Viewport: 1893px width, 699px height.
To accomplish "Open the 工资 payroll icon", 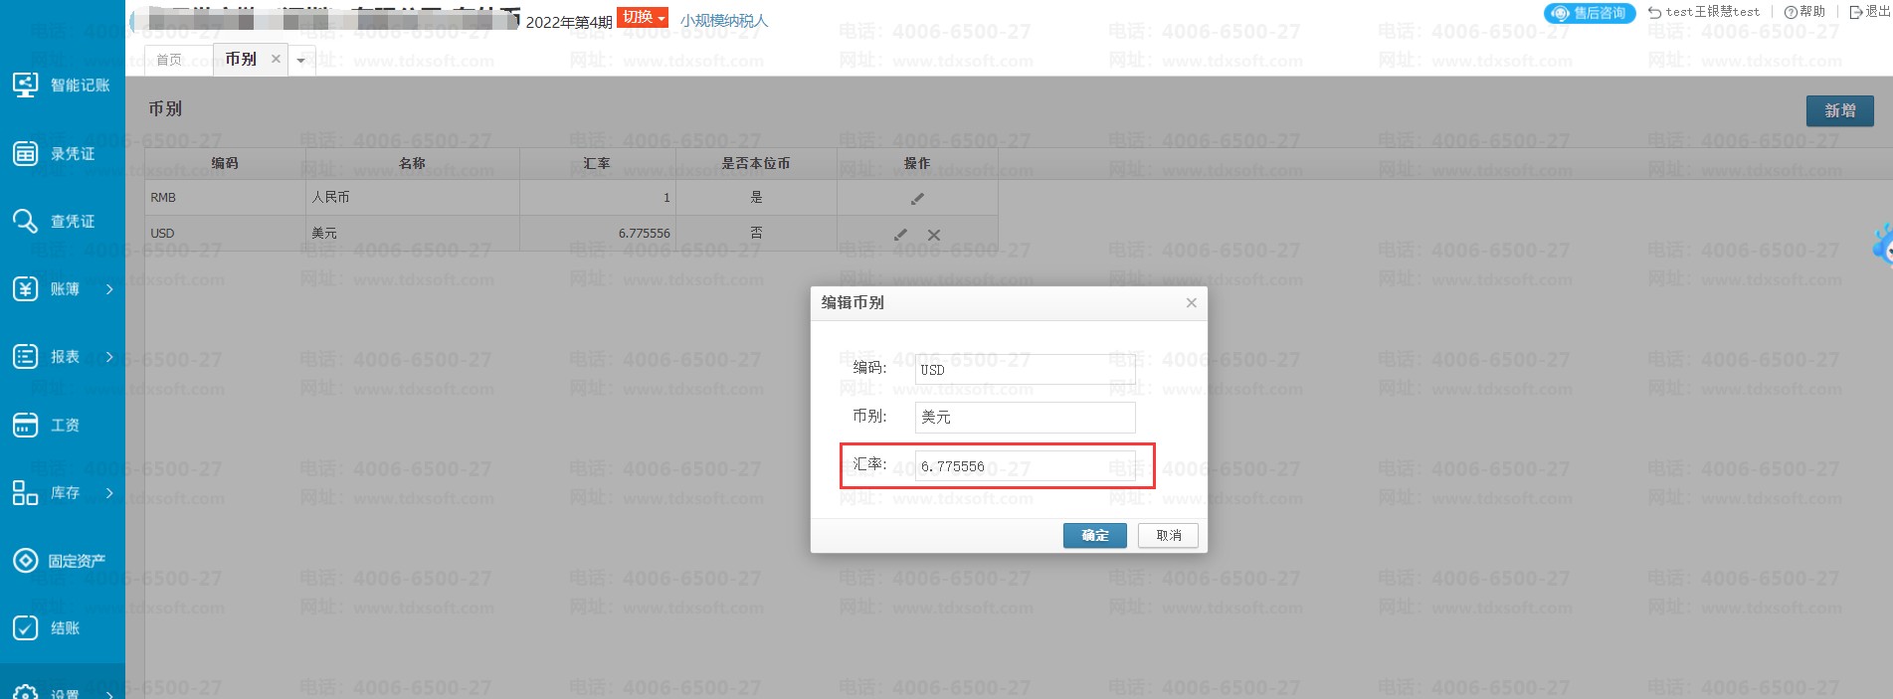I will point(26,426).
